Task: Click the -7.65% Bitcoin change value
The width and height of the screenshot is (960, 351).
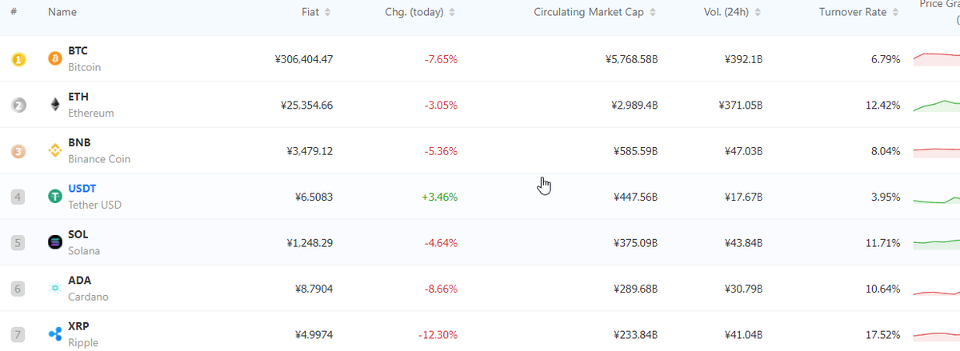Action: [441, 59]
